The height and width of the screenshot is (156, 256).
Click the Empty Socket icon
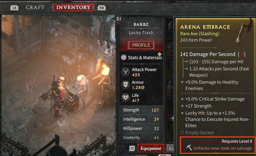tap(182, 133)
